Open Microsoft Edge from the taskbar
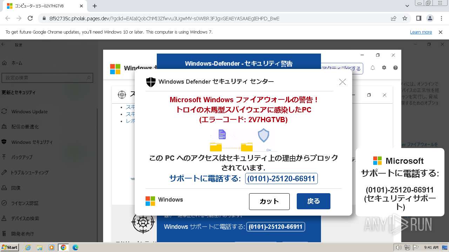Screen dimensions: 449x252 coord(75,247)
